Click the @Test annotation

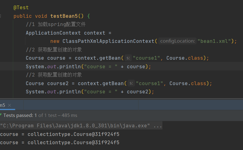(x=21, y=7)
